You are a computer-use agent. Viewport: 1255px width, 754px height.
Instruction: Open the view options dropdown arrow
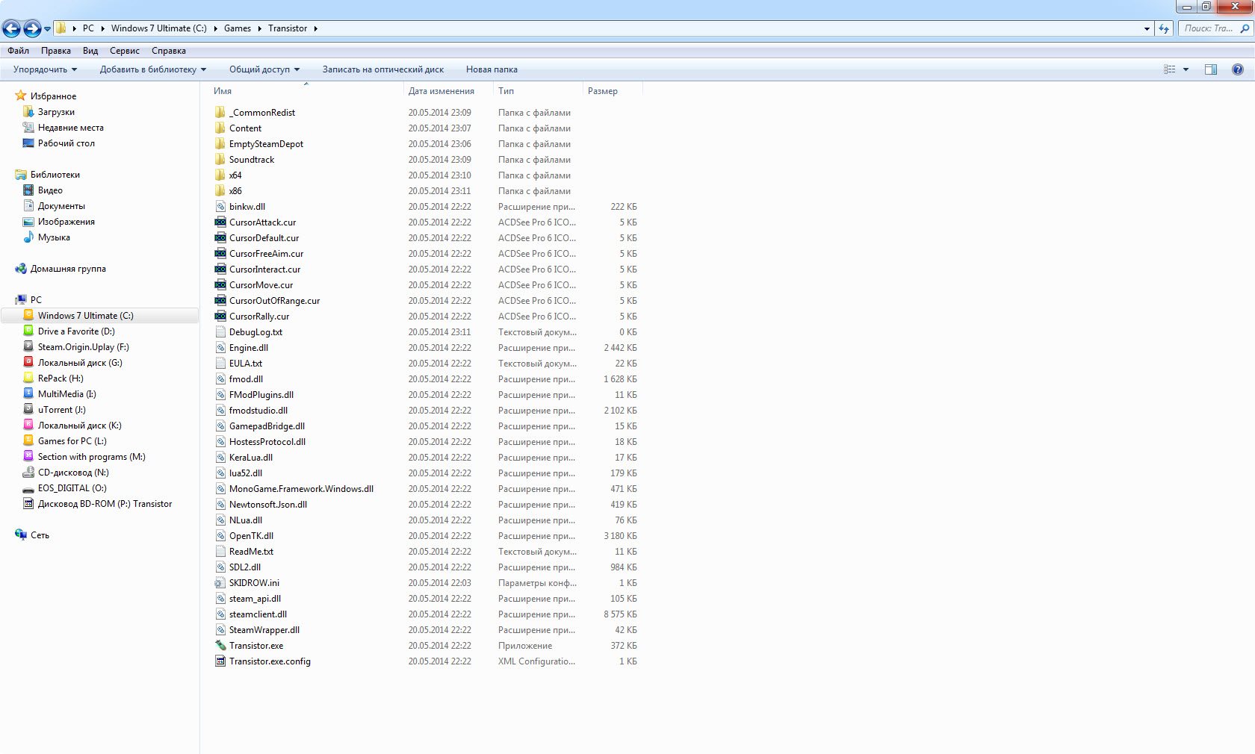1186,69
